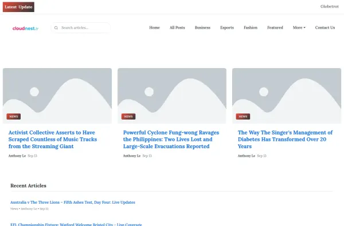Click the search magnifier icon
This screenshot has height=226, width=344.
(x=56, y=28)
